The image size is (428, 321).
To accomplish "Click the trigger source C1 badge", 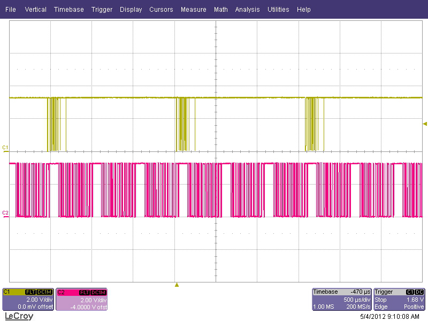I will coord(410,292).
